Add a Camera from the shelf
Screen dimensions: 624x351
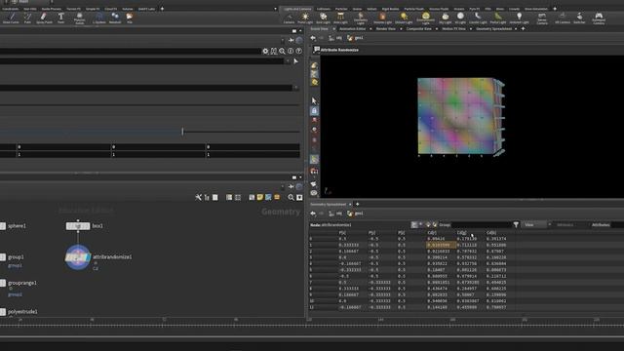point(289,19)
